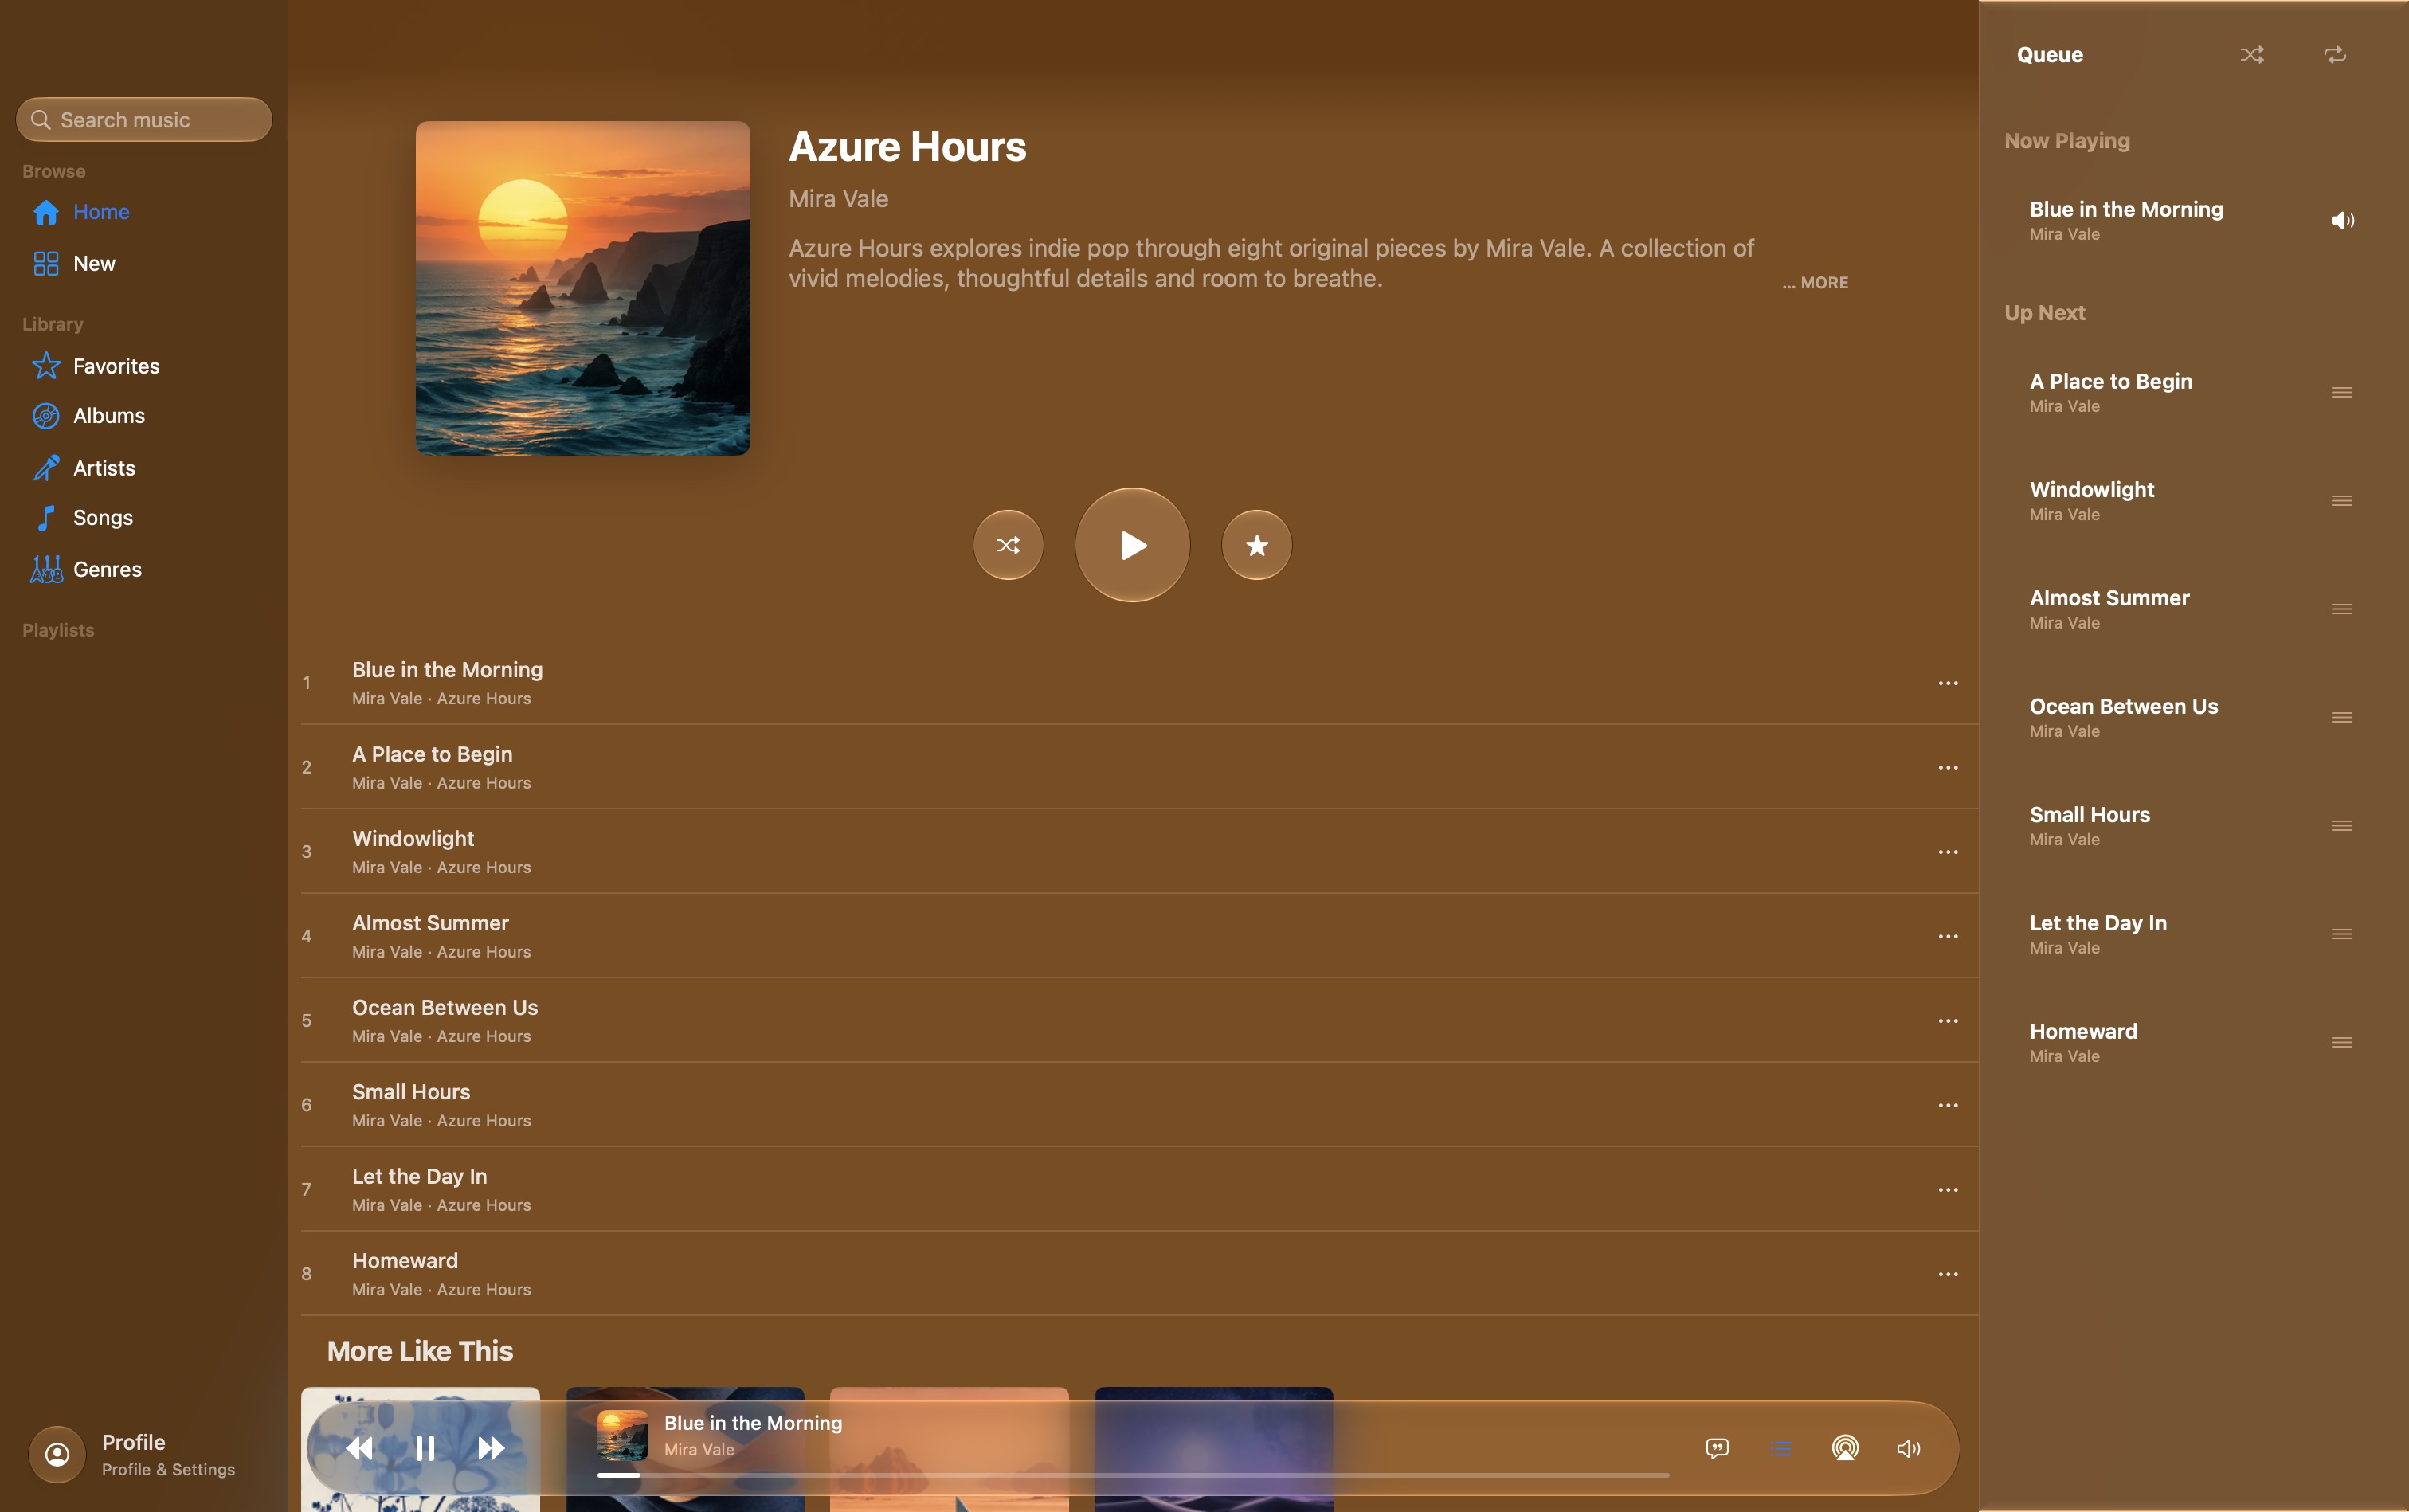Image resolution: width=2409 pixels, height=1512 pixels.
Task: Open the Genres library section
Action: tap(144, 570)
